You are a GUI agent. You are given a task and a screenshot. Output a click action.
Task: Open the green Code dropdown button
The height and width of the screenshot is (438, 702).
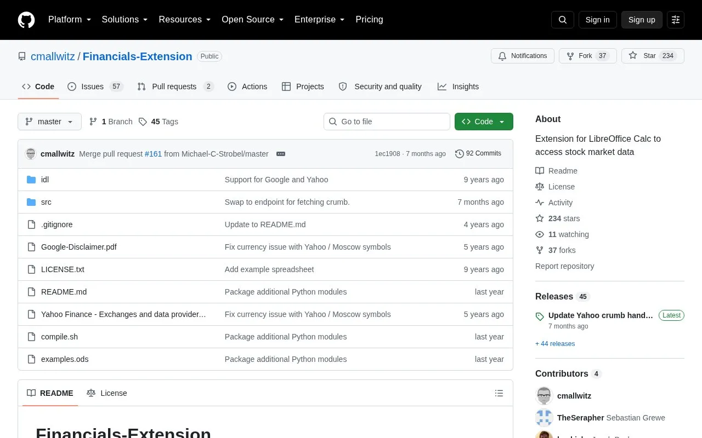[484, 122]
